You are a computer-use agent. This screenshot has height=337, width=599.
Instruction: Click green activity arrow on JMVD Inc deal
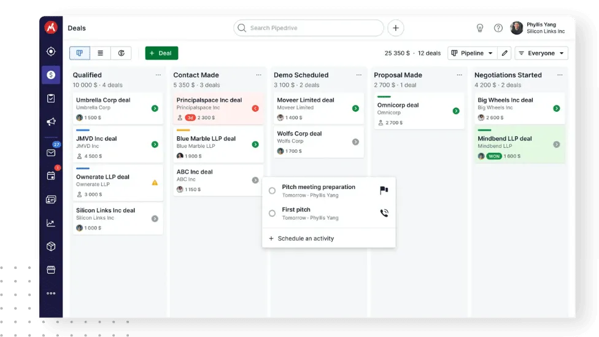[x=155, y=144]
